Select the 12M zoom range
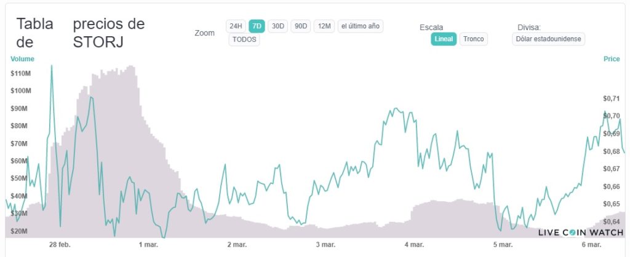The height and width of the screenshot is (257, 630). click(x=324, y=26)
